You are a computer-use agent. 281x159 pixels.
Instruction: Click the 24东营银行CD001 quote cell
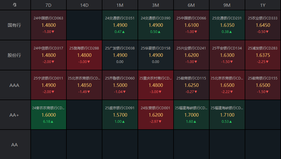[x=156, y=115]
